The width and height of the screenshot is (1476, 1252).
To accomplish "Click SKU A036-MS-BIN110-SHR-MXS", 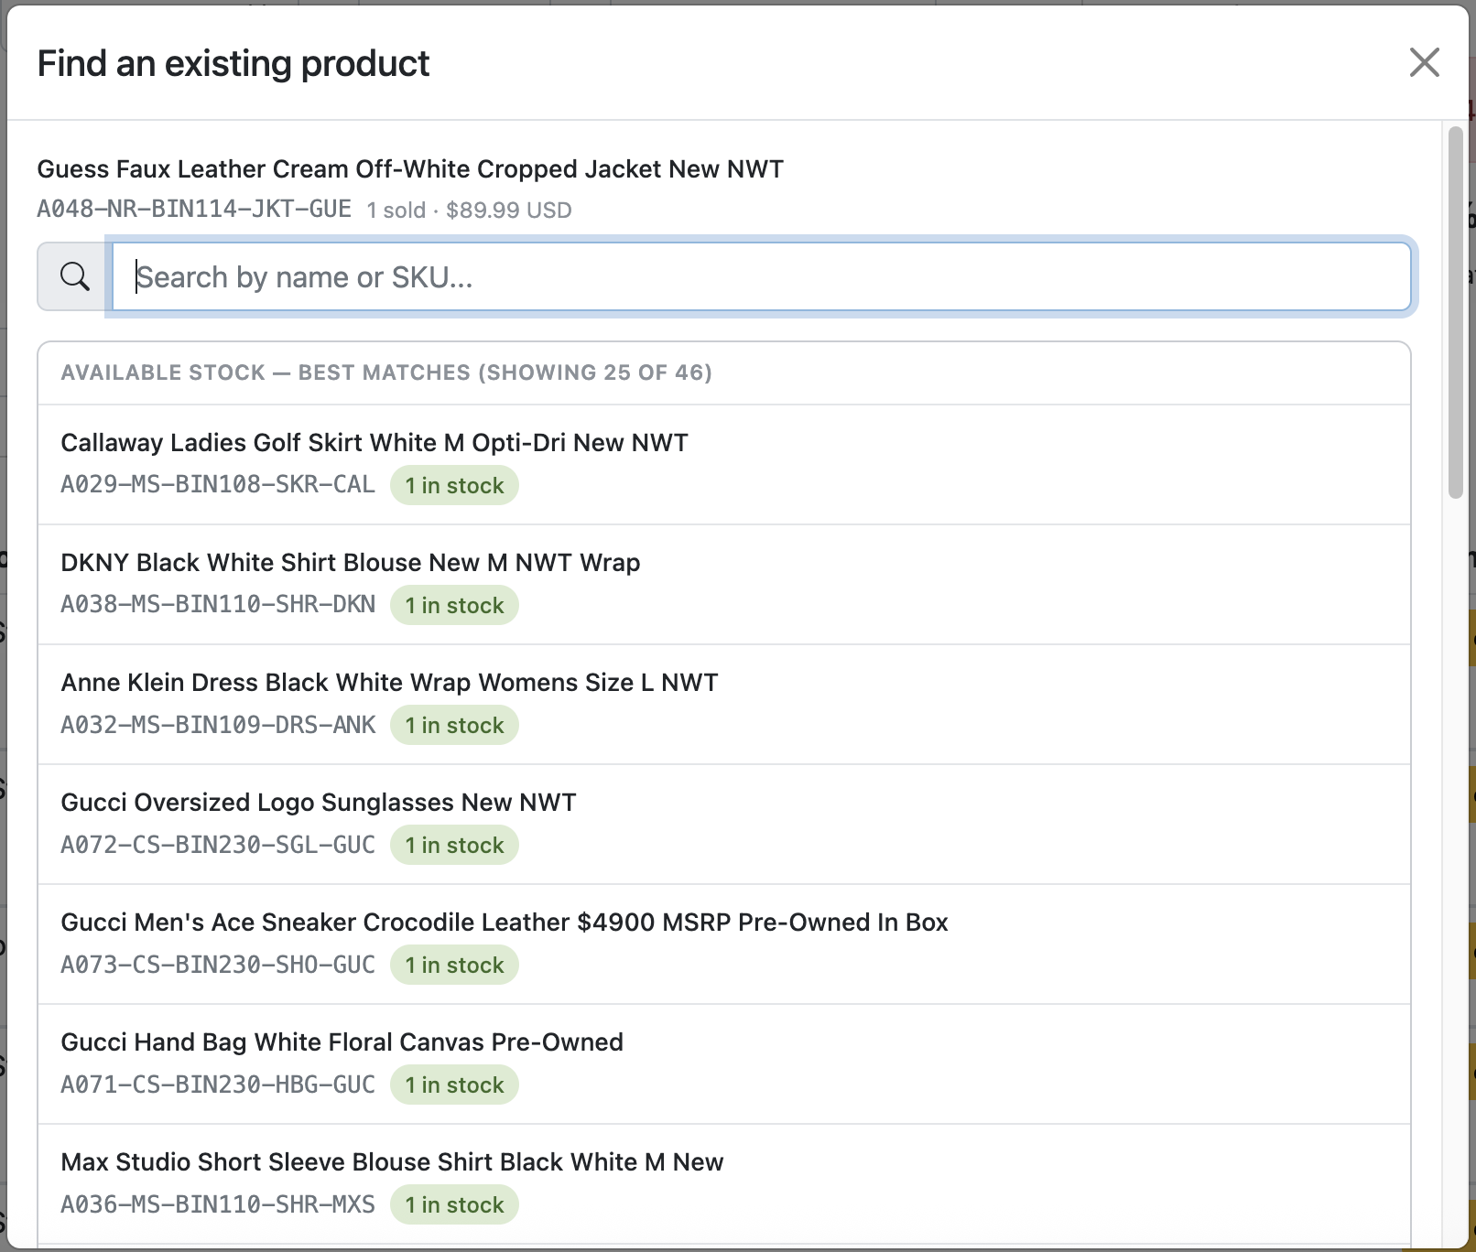I will [x=218, y=1204].
